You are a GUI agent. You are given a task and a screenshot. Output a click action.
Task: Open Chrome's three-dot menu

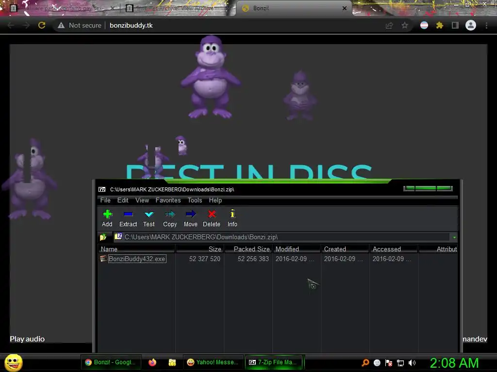click(x=486, y=25)
